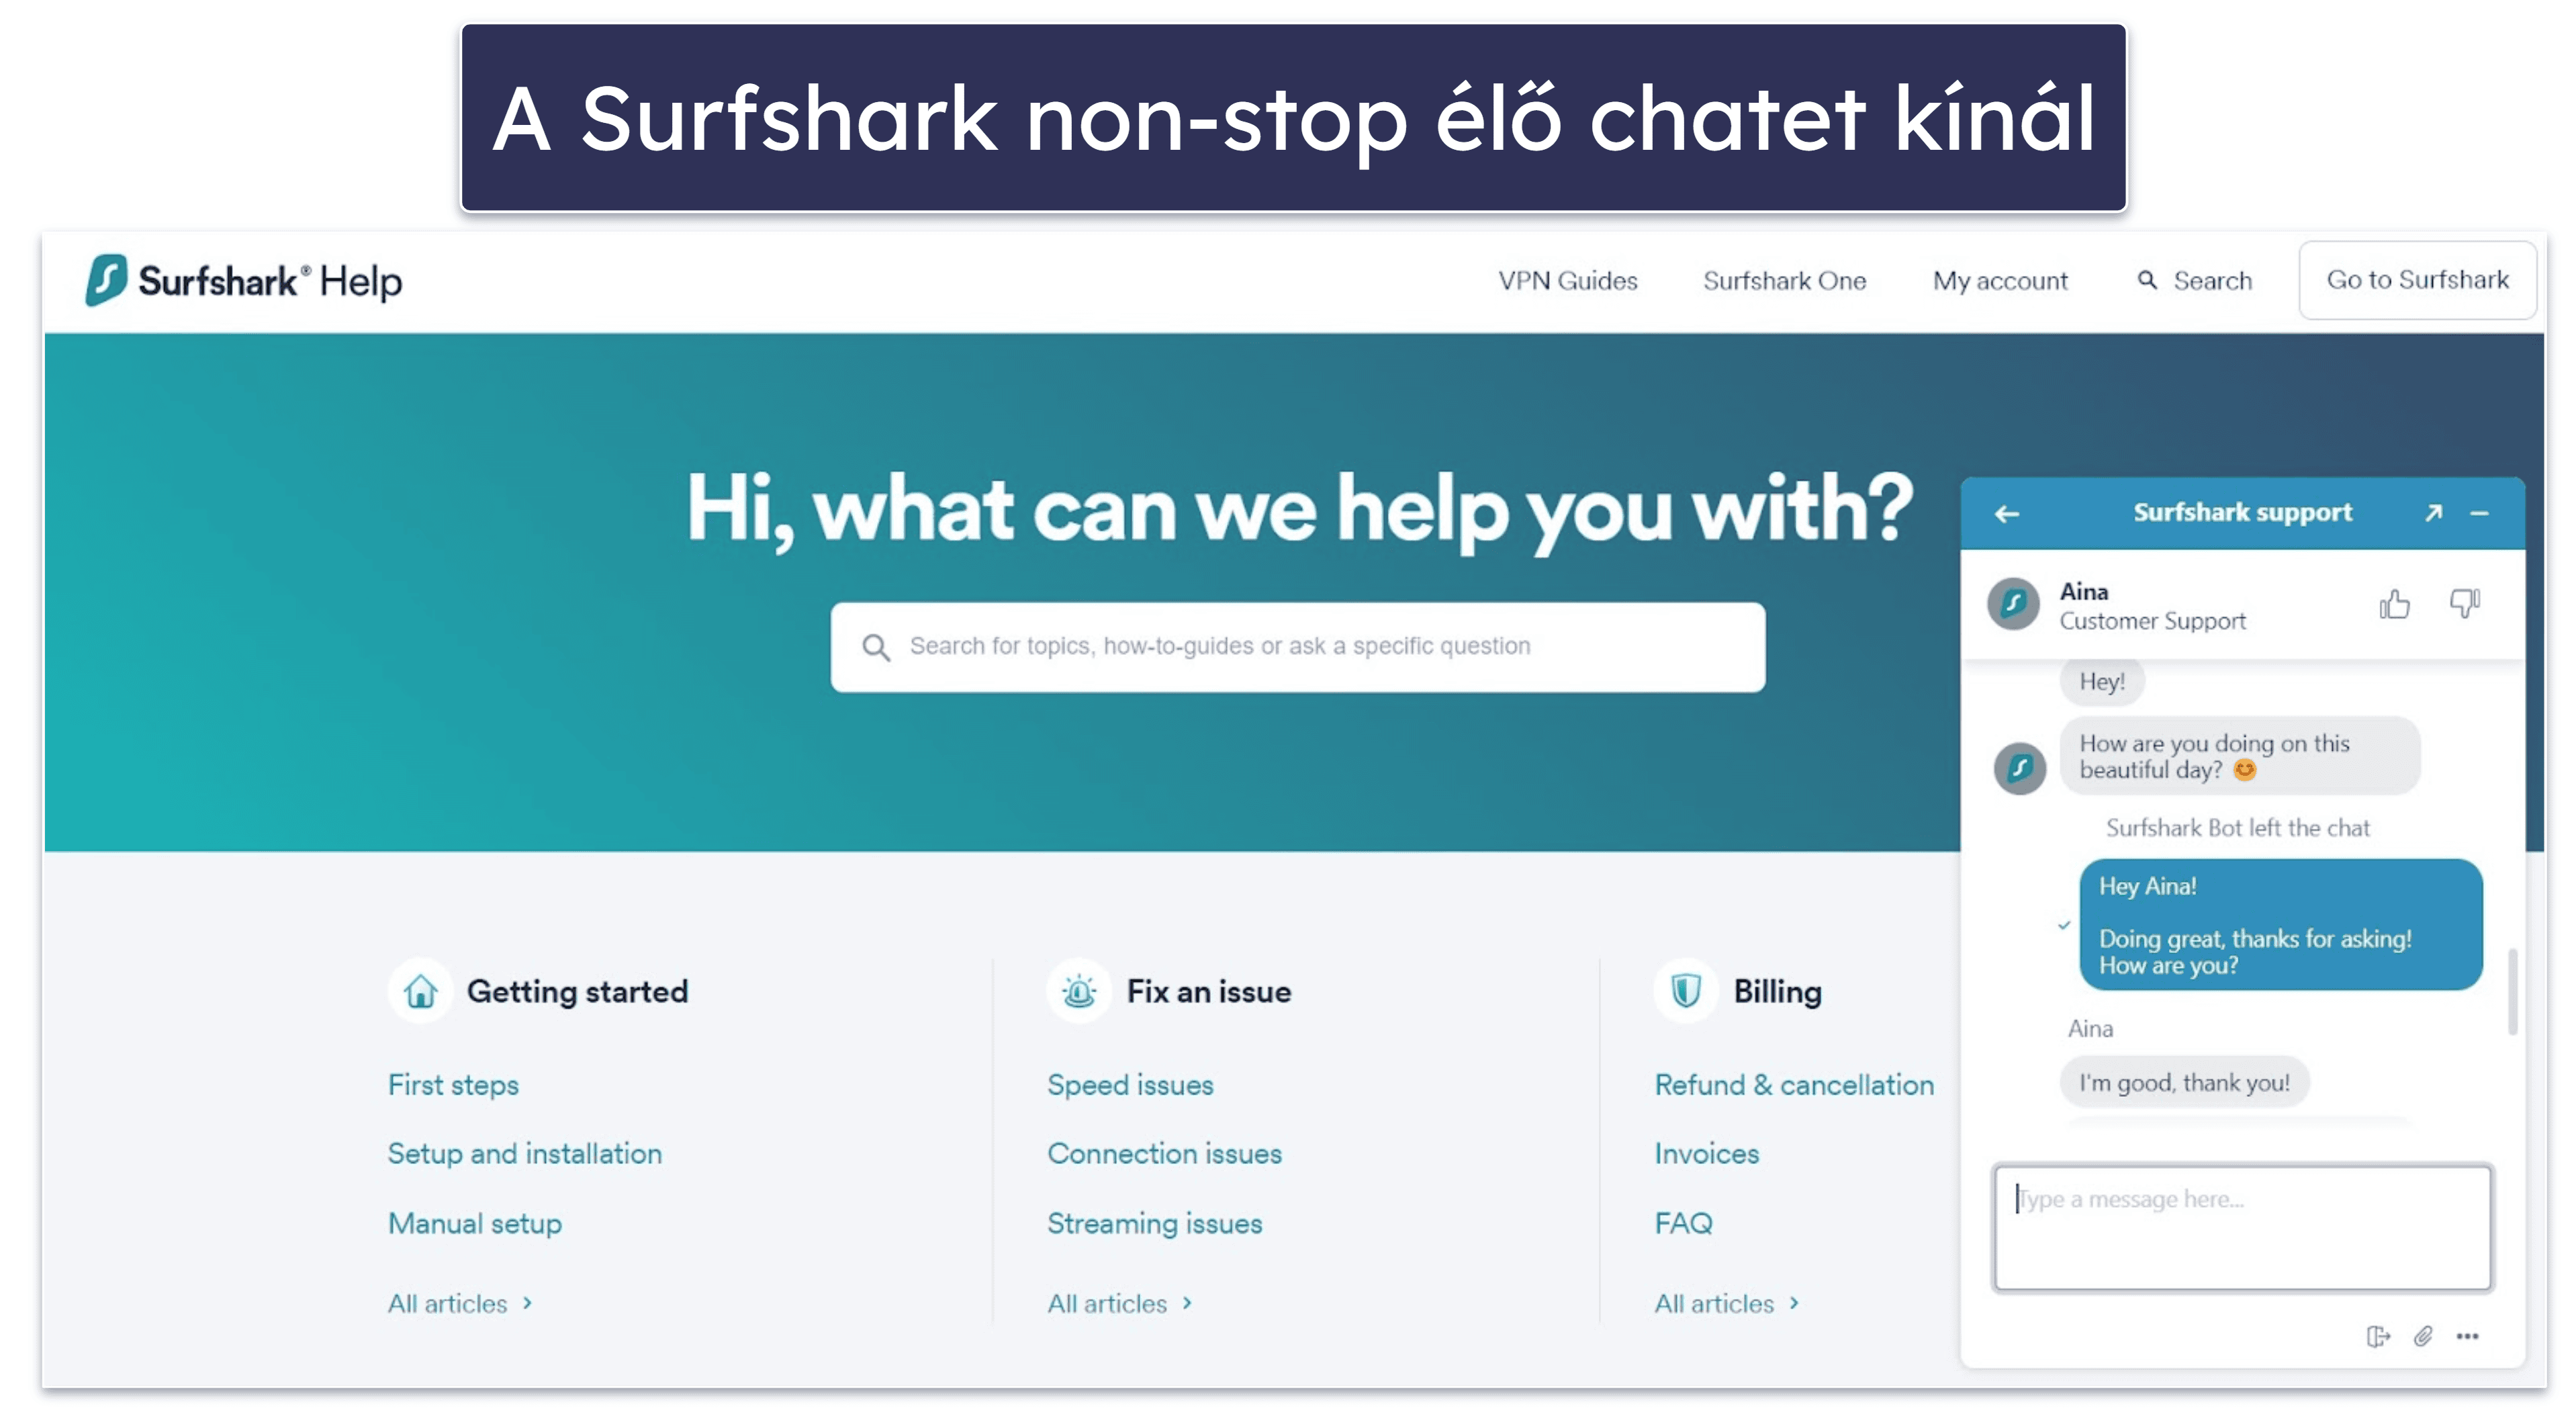The width and height of the screenshot is (2576, 1416).
Task: Click the 'Hey Aina!' sent message bubble
Action: [x=2280, y=925]
